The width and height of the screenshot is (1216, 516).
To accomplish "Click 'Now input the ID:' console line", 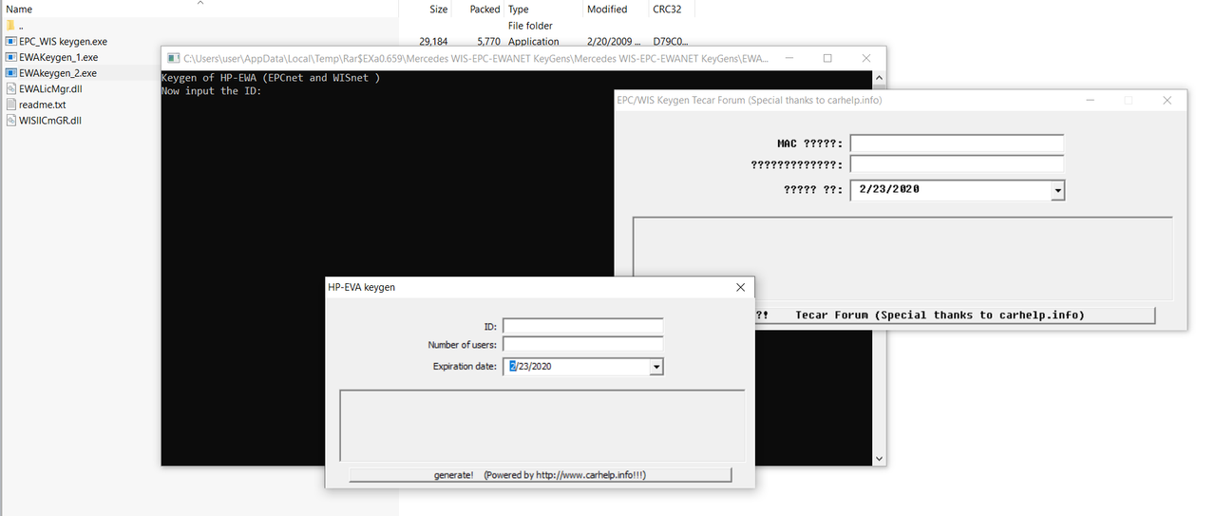I will pos(212,91).
